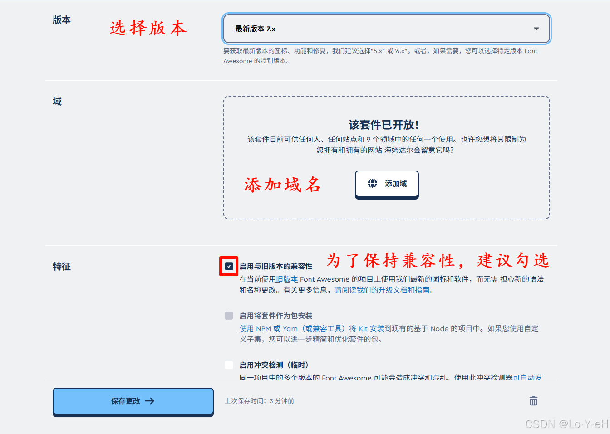Click the globe icon in the 添加域 button
610x434 pixels.
click(372, 184)
